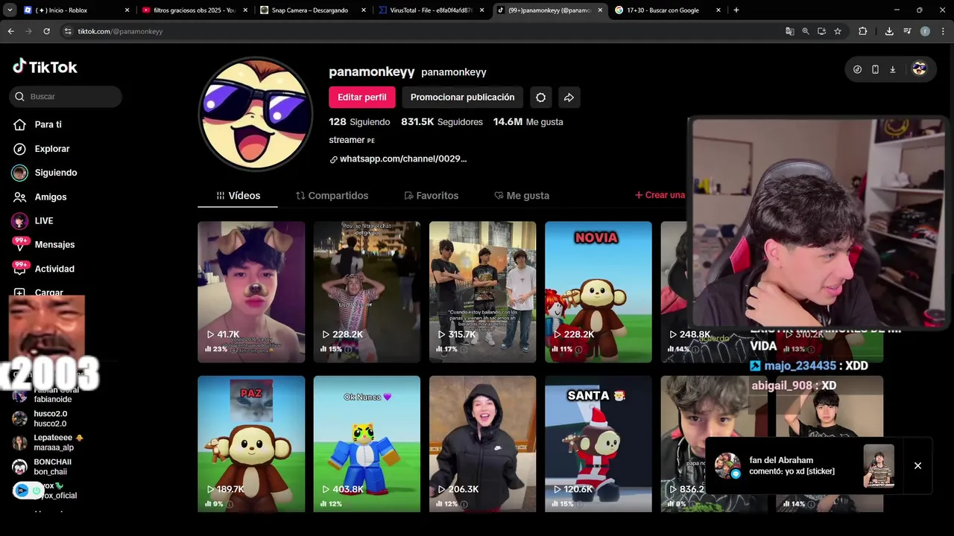This screenshot has height=536, width=954.
Task: Open the TikTok home logo
Action: (x=45, y=67)
